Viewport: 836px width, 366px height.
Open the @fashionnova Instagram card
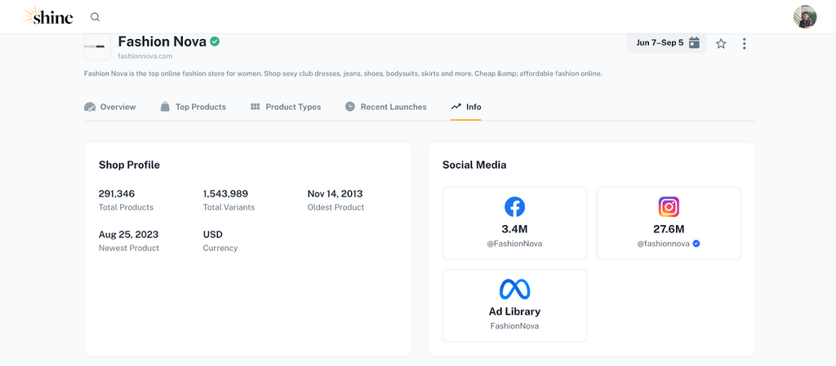point(669,223)
